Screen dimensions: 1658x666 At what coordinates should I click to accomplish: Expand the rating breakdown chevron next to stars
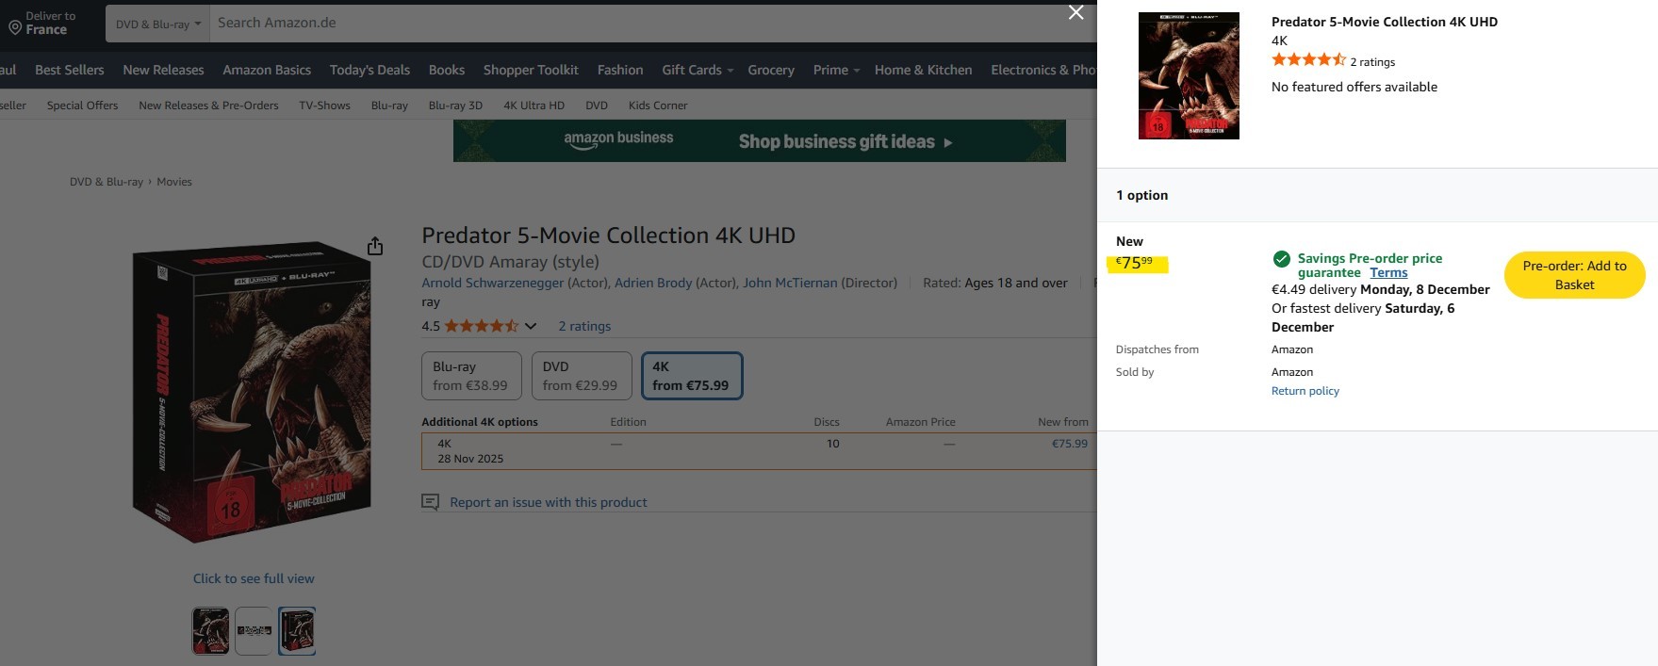coord(531,326)
